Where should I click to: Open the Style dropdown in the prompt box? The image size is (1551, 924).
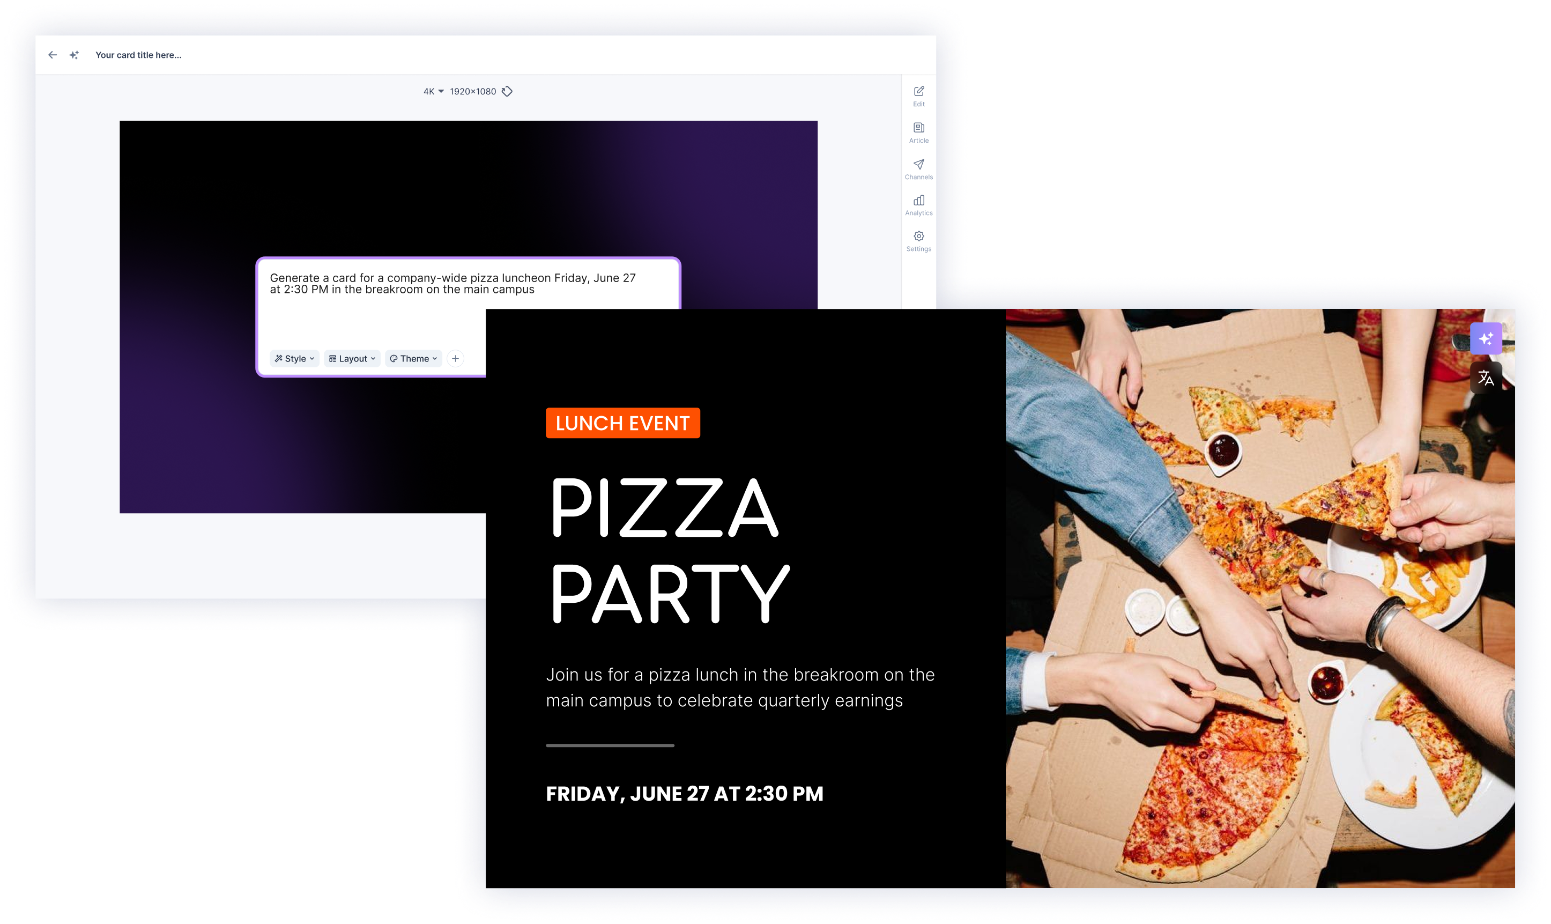click(x=294, y=358)
